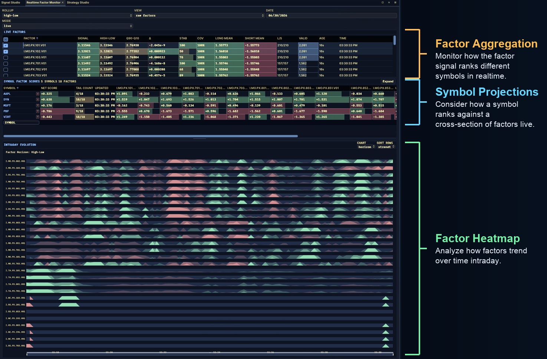Remove AAPL row via its row icon

click(x=37, y=94)
